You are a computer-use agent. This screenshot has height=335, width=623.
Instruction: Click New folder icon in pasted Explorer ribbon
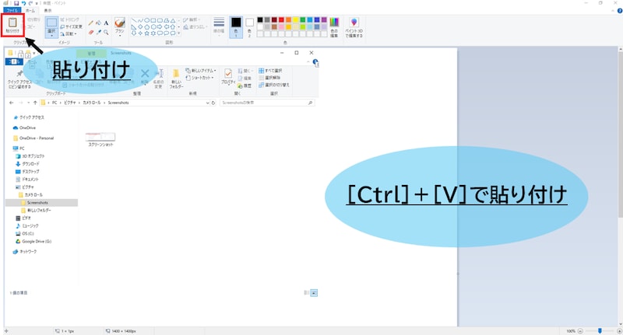coord(176,74)
